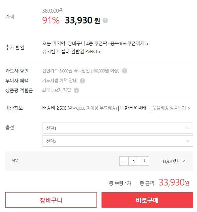Click the 장바구니 button
This screenshot has height=212, width=197.
51,200
